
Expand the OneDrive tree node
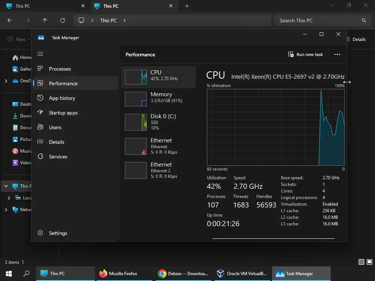[6, 81]
